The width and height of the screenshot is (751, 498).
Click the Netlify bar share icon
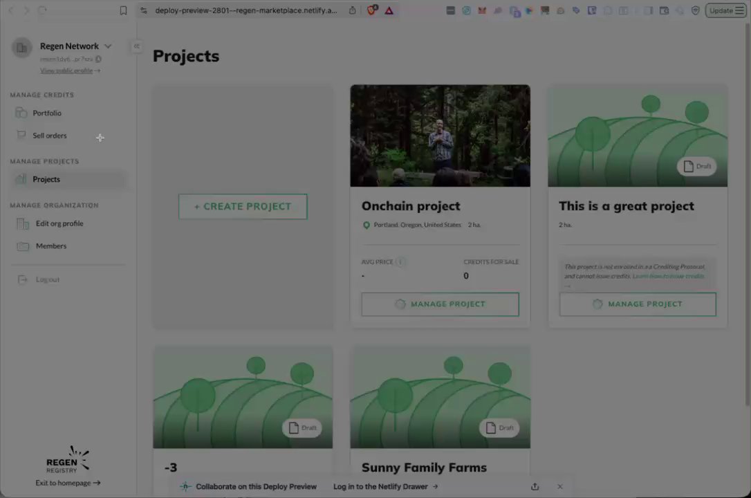[x=535, y=486]
